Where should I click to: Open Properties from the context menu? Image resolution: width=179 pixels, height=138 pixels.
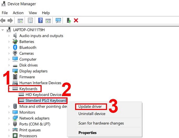point(87,133)
